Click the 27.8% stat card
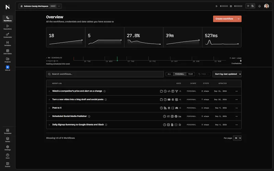This screenshot has width=274, height=171. click(144, 37)
